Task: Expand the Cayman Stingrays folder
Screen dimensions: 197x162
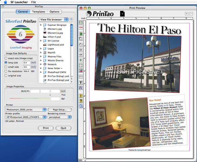Action: (41, 25)
